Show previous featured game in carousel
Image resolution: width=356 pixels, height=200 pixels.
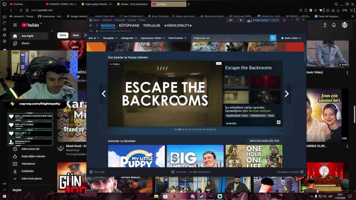click(104, 94)
